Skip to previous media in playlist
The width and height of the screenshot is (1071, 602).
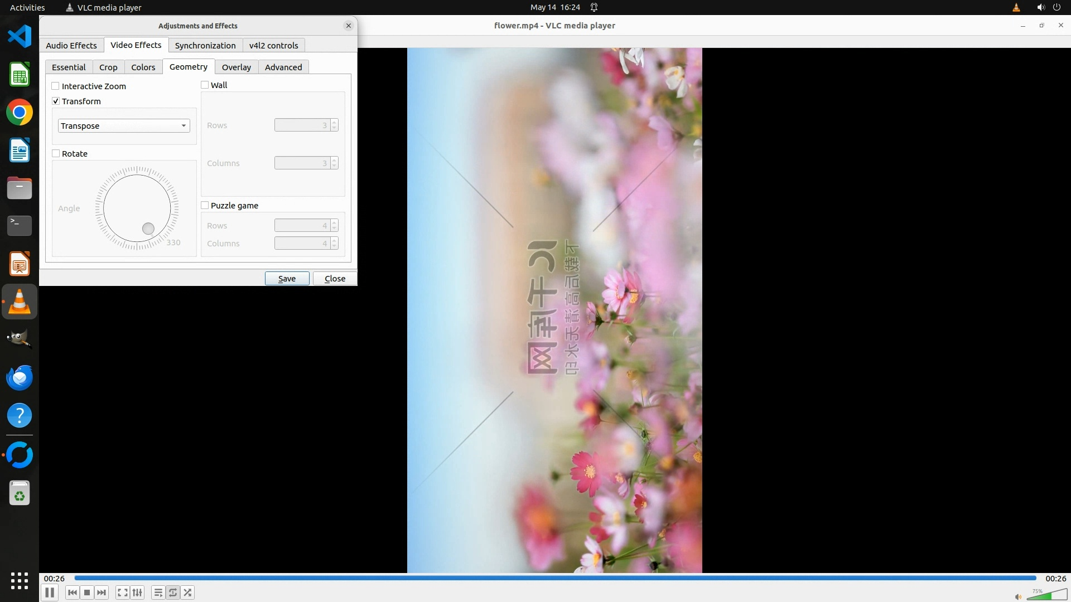tap(72, 593)
